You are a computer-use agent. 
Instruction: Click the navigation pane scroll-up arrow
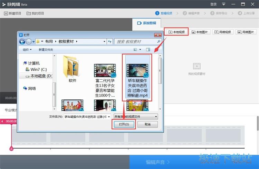coord(54,56)
